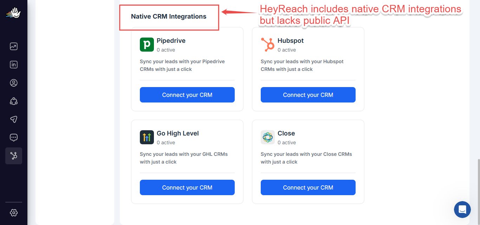
Task: Open the LinkedIn accounts sidebar icon
Action: tap(14, 65)
